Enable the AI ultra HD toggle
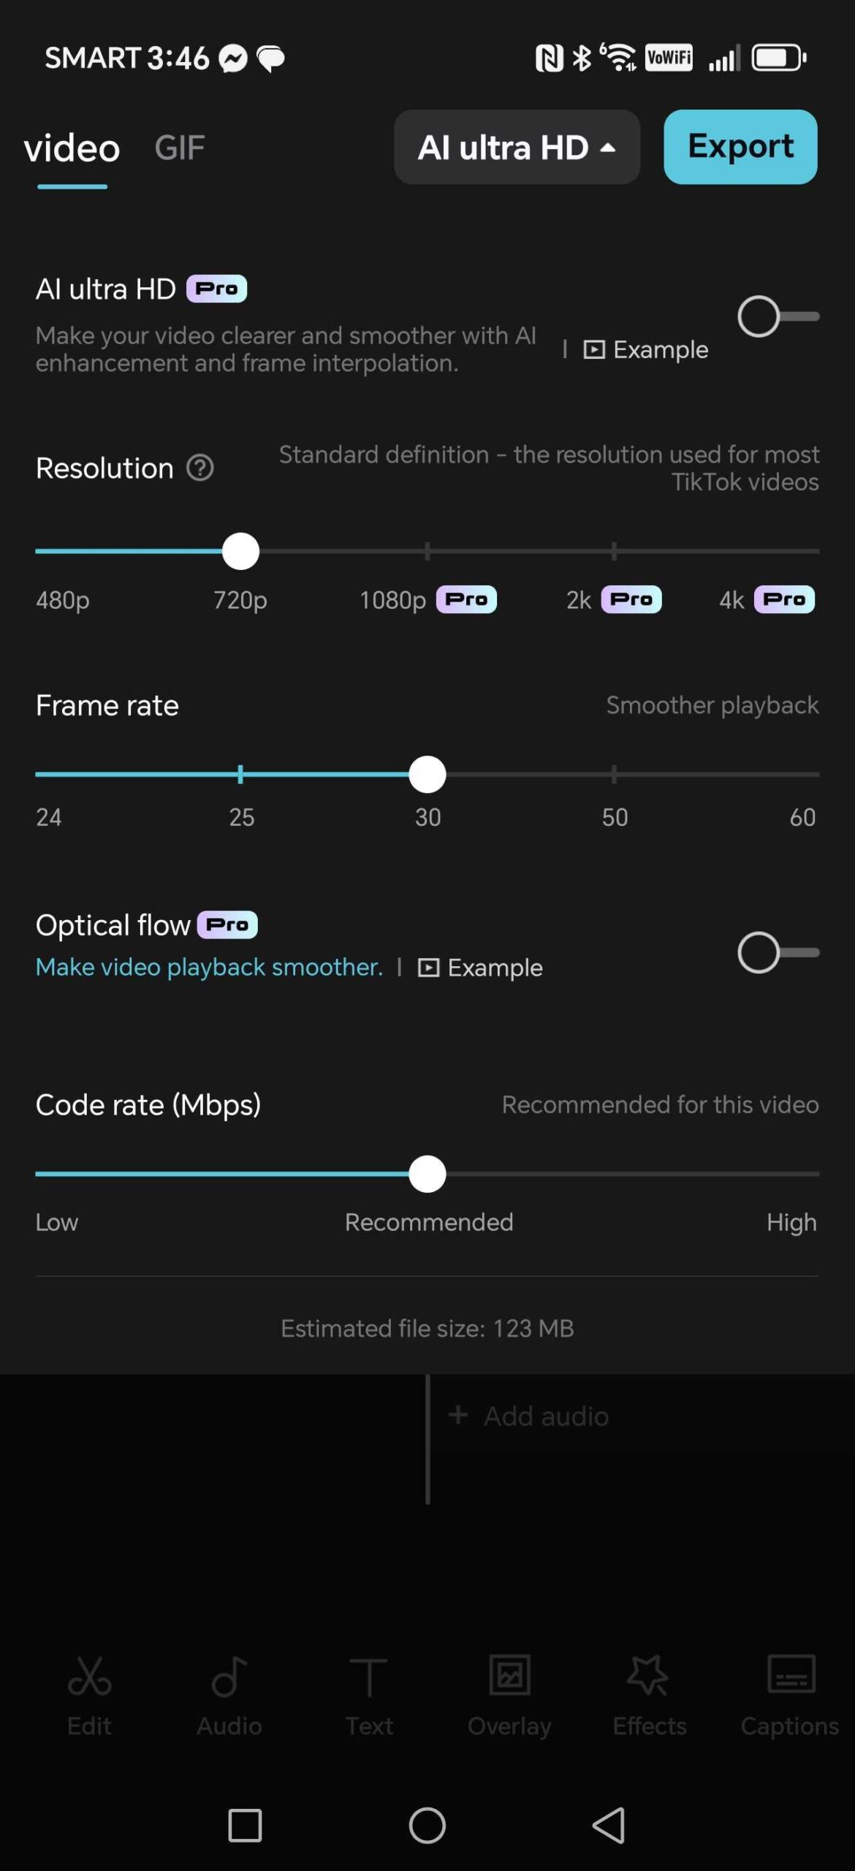 pyautogui.click(x=778, y=316)
